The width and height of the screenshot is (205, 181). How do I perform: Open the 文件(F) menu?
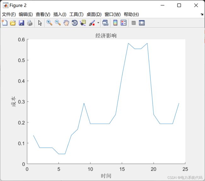[x=9, y=14]
